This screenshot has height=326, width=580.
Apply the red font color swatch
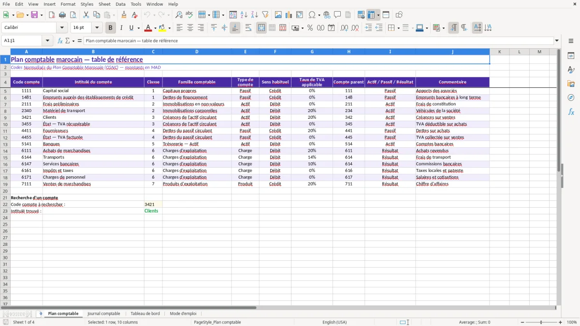tap(148, 28)
